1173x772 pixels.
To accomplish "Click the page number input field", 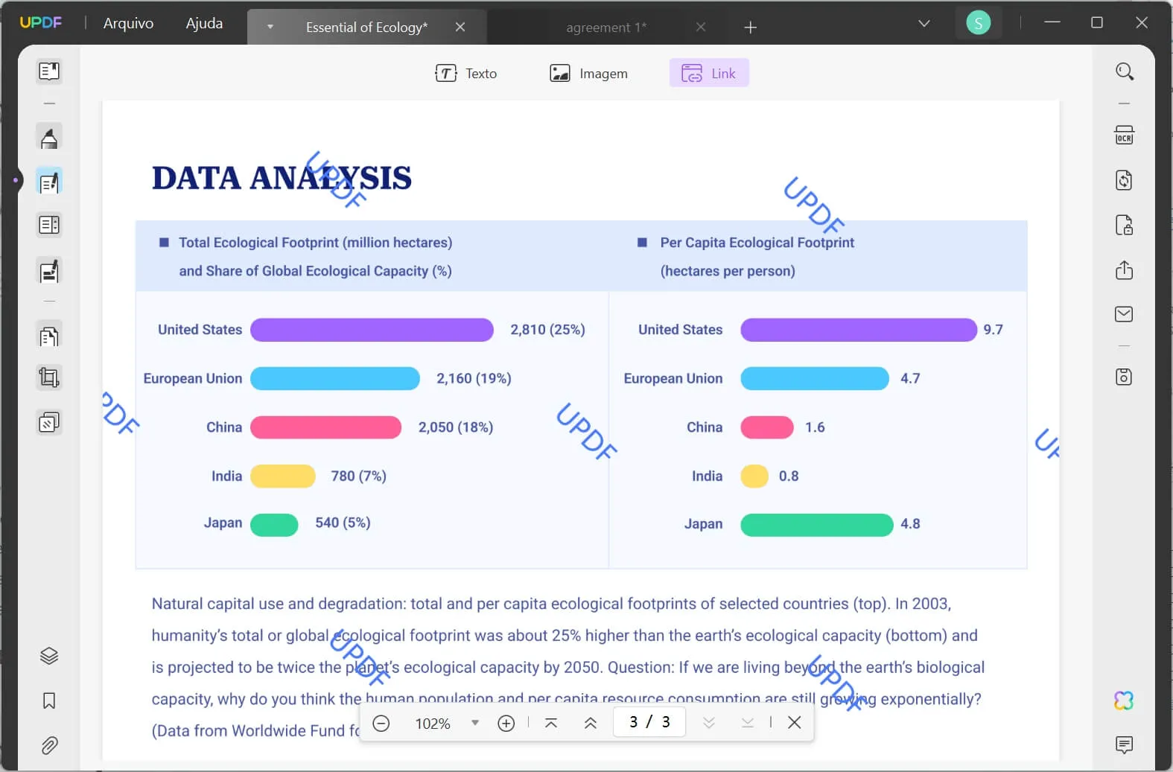I will 649,722.
